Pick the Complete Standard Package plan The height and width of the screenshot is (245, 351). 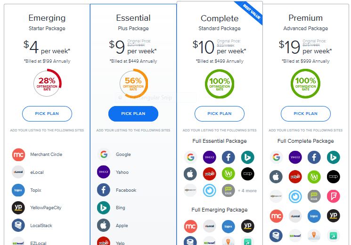220,114
